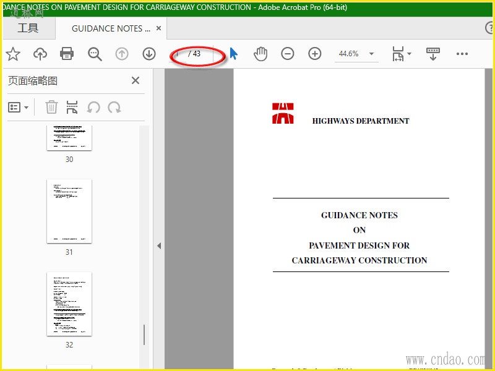Close the GUIDANCE NOTES tab
This screenshot has height=371, width=495.
159,28
